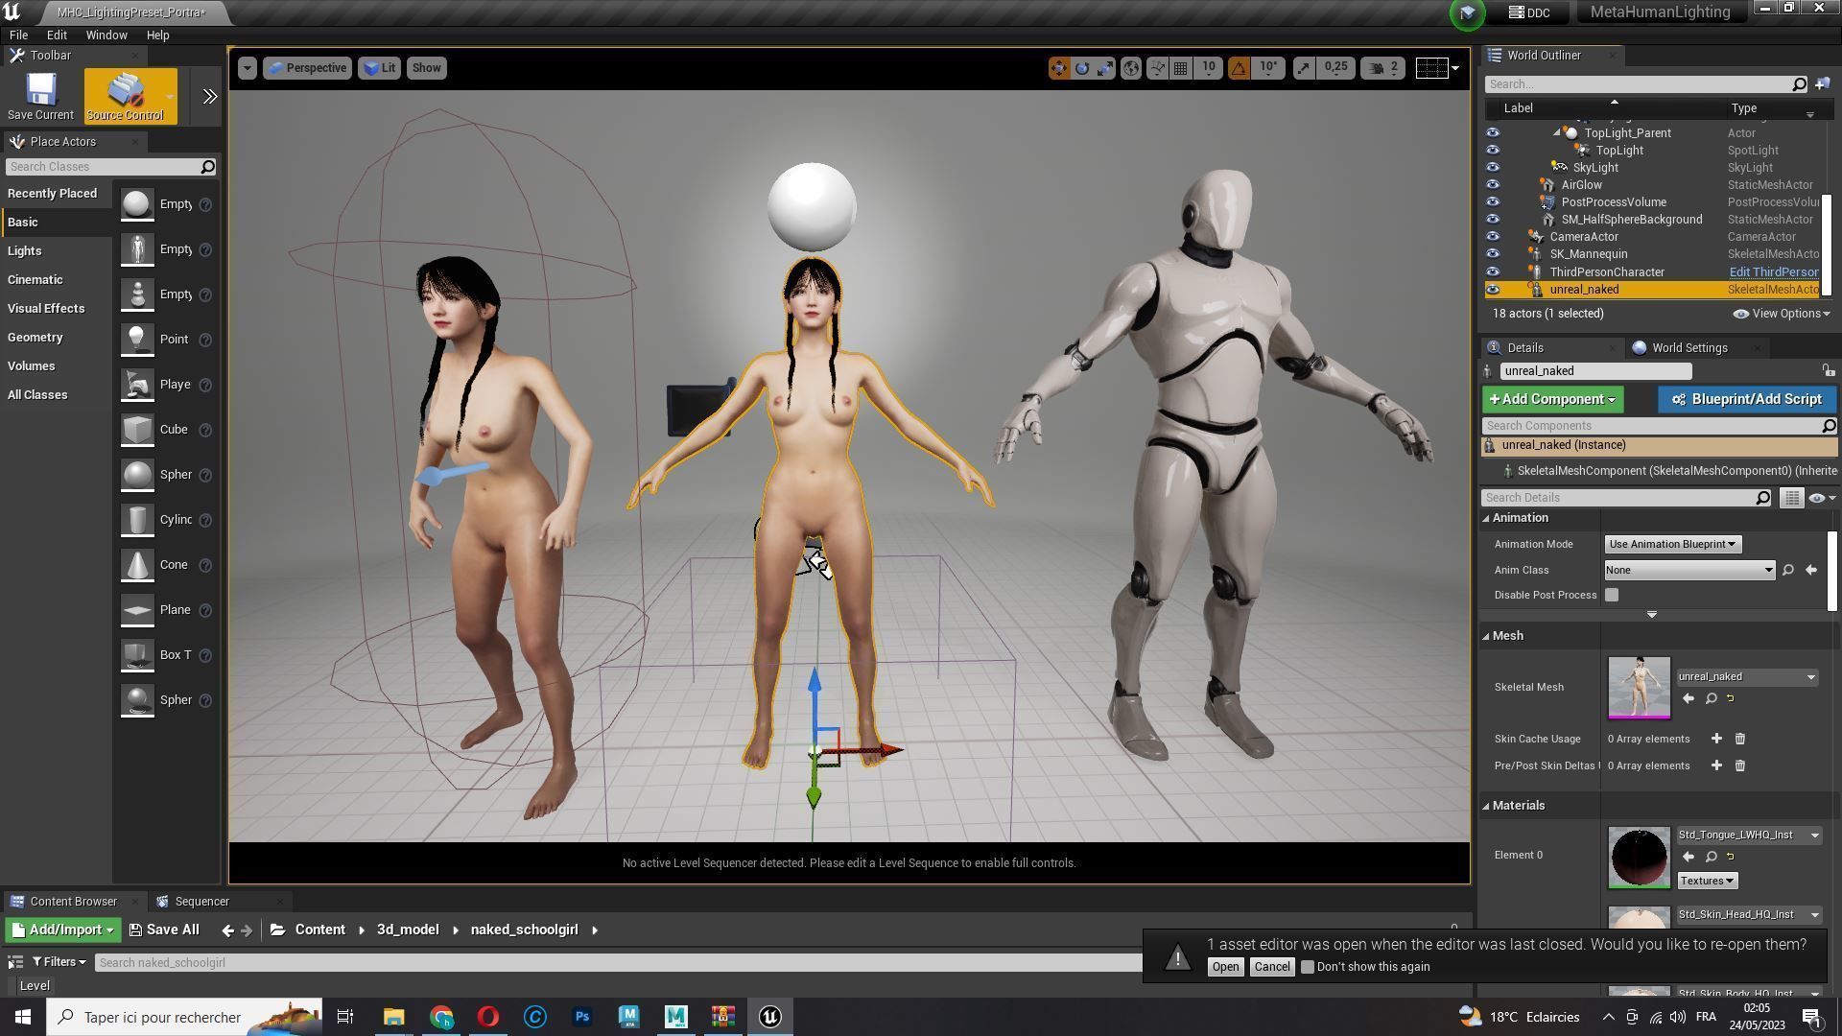
Task: Hide the SkyLight actor visibility eye
Action: [x=1493, y=168]
